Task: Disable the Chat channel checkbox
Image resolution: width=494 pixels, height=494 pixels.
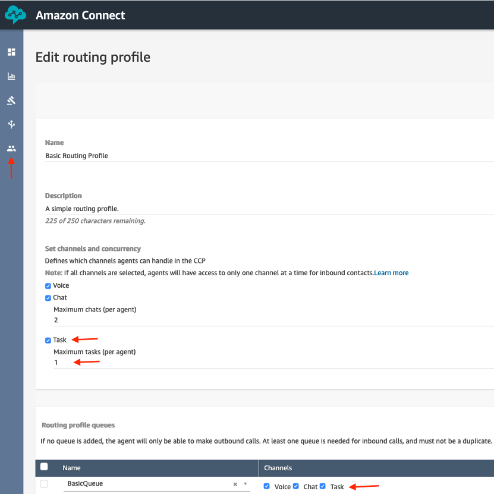Action: pos(48,298)
